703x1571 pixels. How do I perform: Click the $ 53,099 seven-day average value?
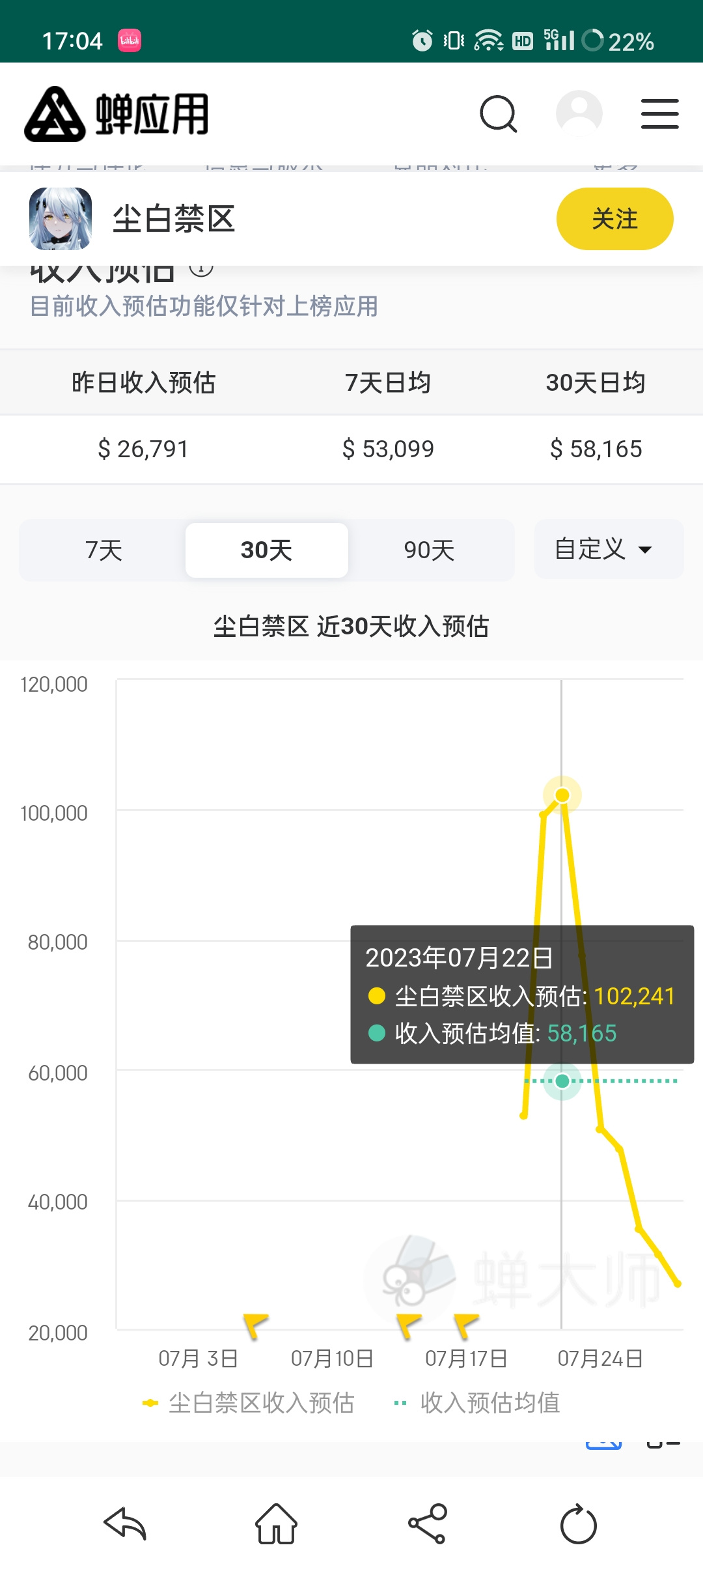388,449
